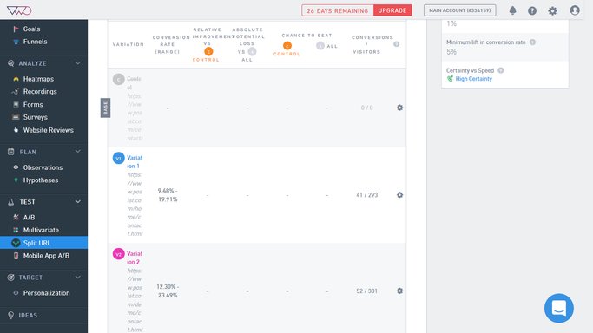
Task: Open settings gear for Variation 2 row
Action: (399, 291)
